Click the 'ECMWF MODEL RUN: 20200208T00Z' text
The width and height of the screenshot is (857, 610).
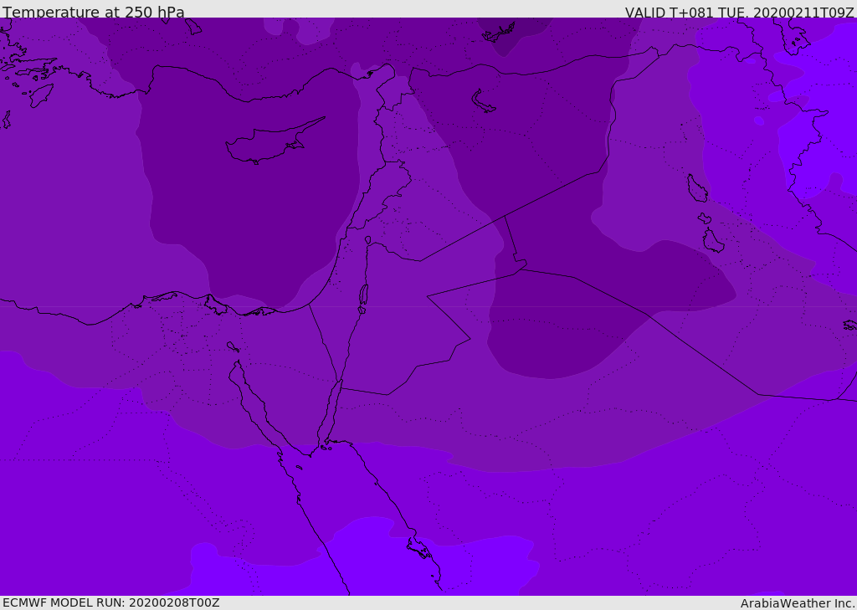pyautogui.click(x=111, y=602)
